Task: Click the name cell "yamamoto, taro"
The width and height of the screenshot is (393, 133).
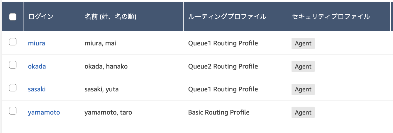Action: [x=108, y=112]
